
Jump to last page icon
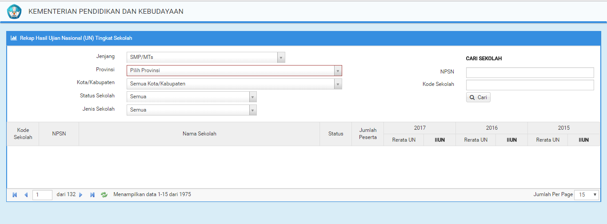coord(92,195)
